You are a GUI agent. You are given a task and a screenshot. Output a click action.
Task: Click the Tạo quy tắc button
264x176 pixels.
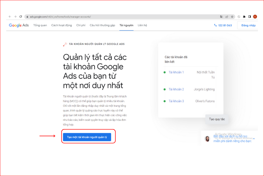(217, 119)
